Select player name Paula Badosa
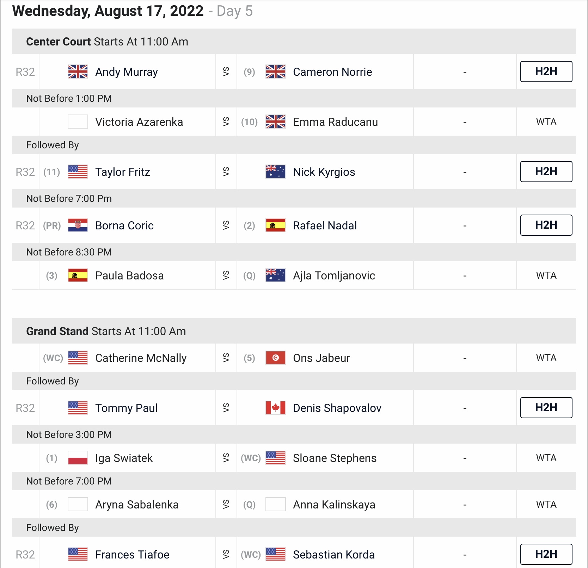The image size is (588, 568). (x=129, y=276)
